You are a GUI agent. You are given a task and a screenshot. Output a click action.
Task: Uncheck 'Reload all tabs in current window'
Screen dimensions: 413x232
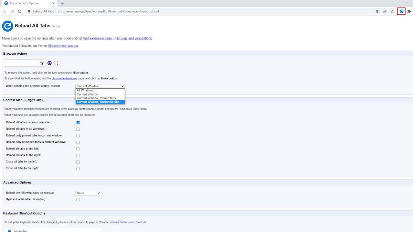pos(78,122)
